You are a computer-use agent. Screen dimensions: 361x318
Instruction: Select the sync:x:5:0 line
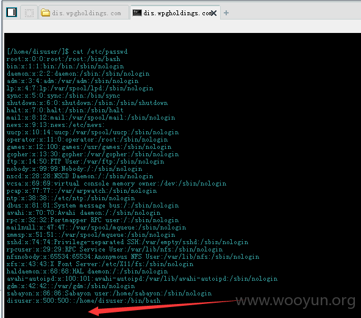[x=63, y=96]
